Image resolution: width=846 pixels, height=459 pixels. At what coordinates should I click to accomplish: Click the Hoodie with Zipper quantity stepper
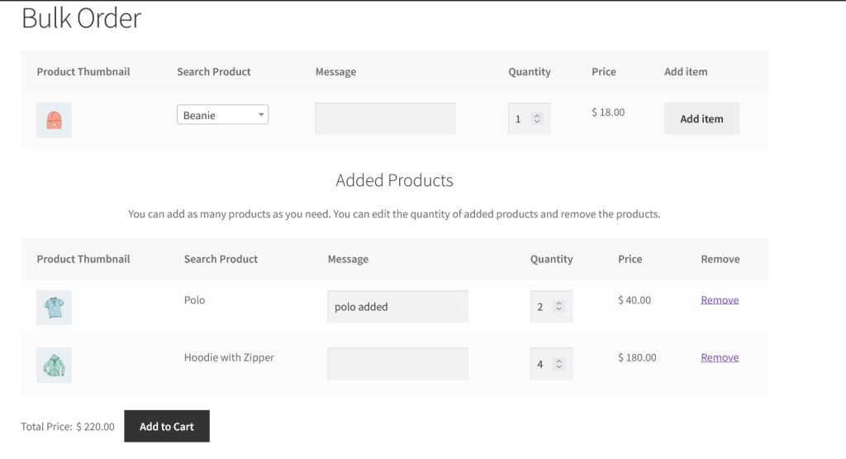(551, 364)
